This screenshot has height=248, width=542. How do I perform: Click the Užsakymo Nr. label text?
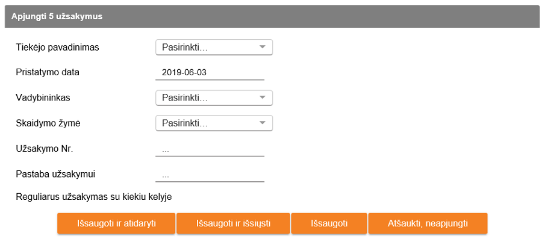coord(44,149)
